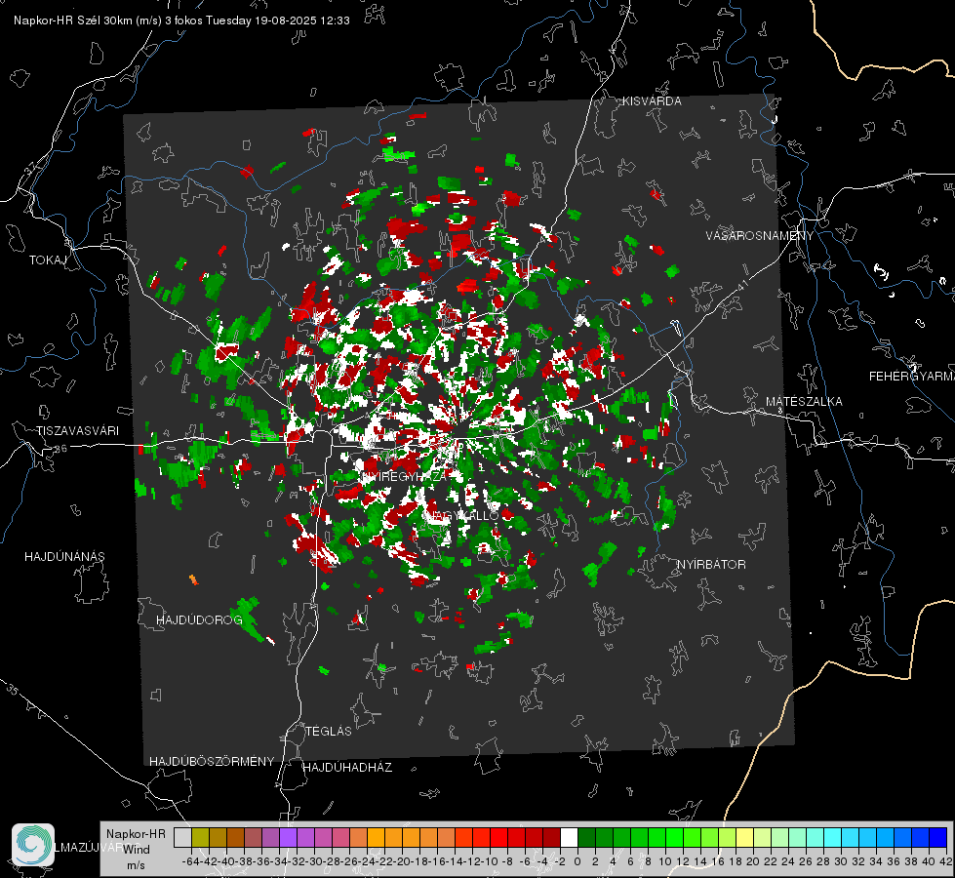Image resolution: width=955 pixels, height=878 pixels.
Task: Click the NYÍRBÁTOR town label
Action: pyautogui.click(x=711, y=565)
